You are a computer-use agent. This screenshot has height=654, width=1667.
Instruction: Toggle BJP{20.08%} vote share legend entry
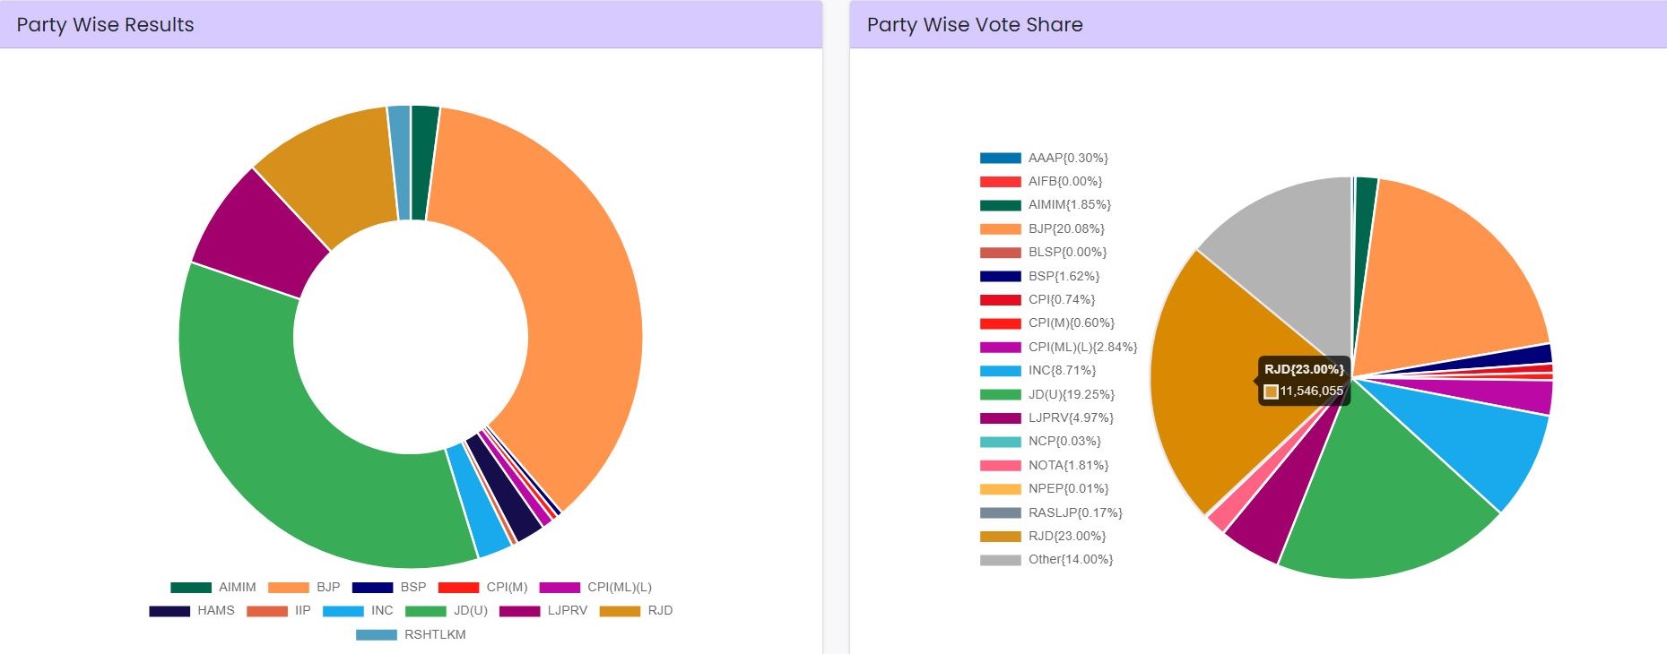click(1045, 229)
